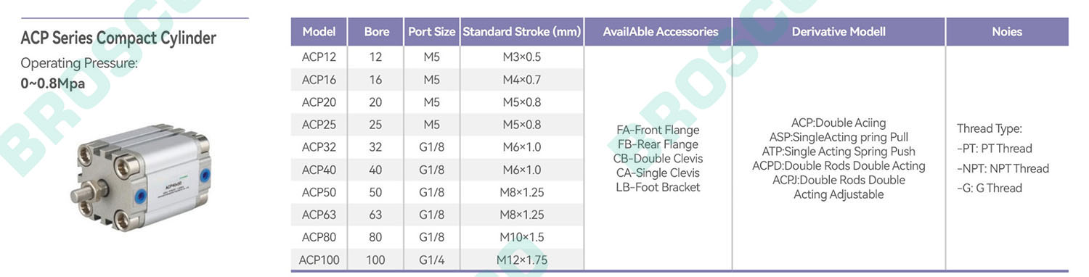
Task: Select the ACPD:Double Rods Double Acting entry
Action: point(839,166)
